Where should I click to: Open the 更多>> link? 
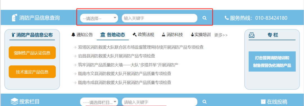point(221,35)
